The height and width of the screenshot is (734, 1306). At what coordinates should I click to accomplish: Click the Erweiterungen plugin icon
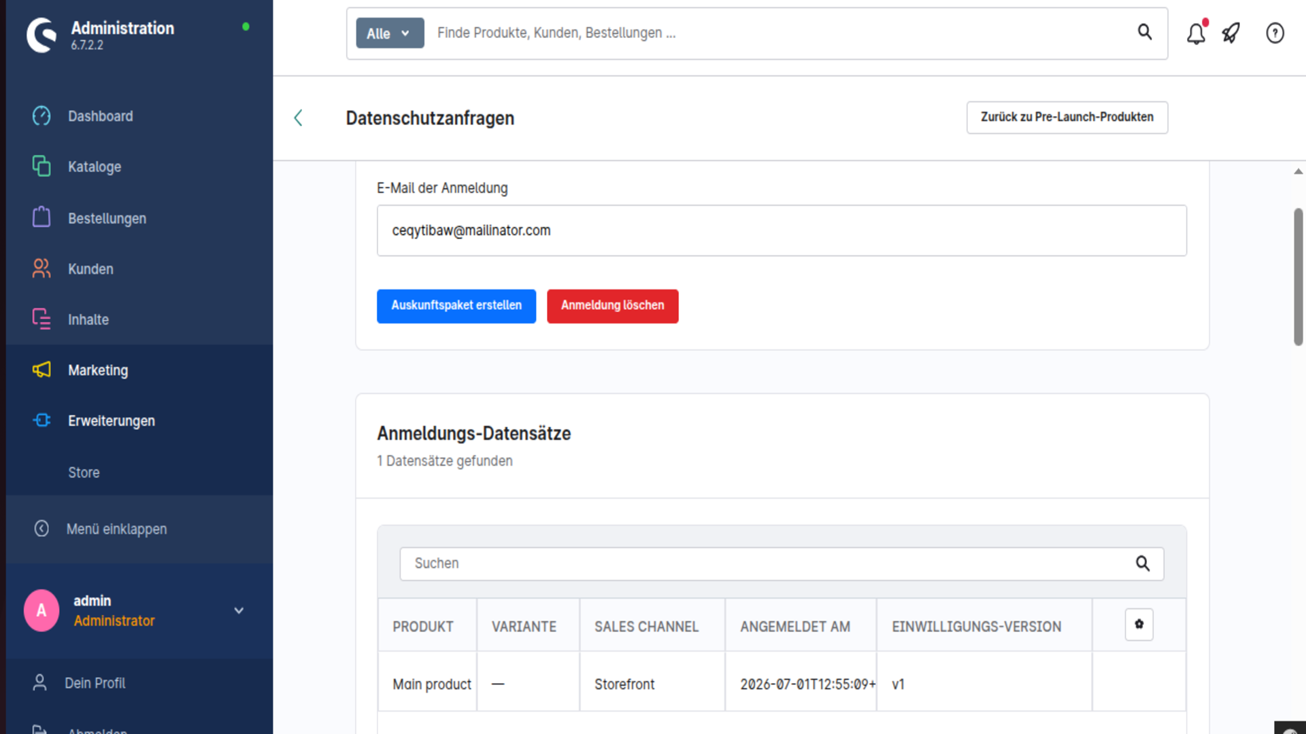point(41,421)
